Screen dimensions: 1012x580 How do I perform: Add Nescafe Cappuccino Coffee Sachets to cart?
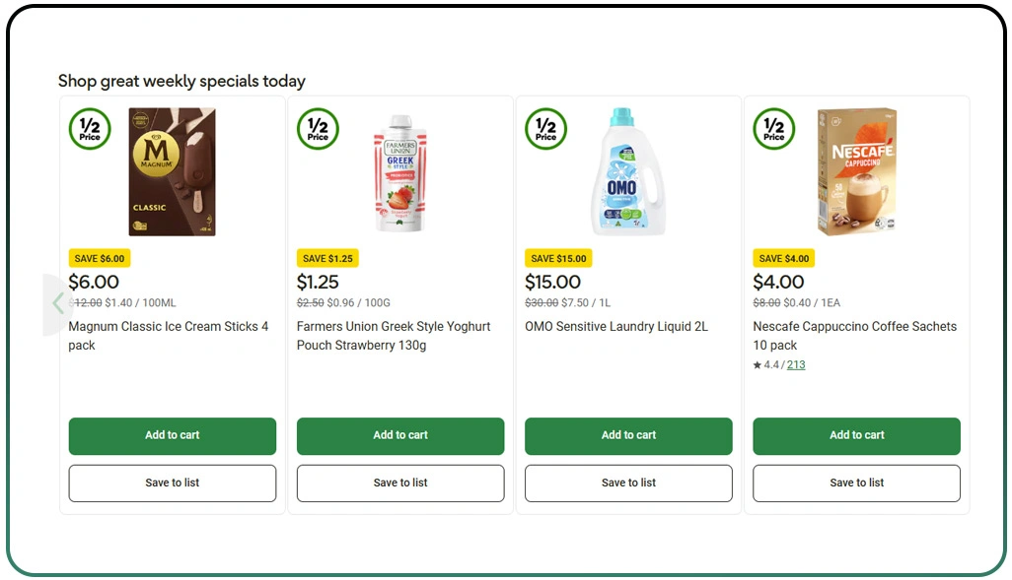(x=856, y=435)
